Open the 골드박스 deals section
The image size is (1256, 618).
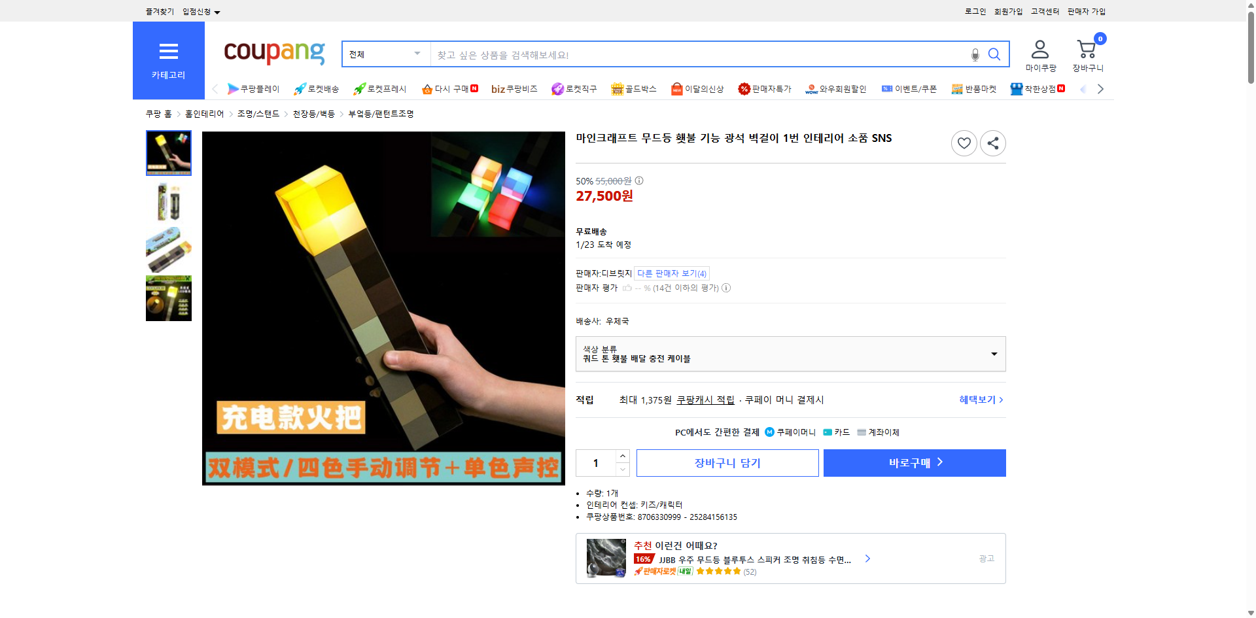[633, 89]
